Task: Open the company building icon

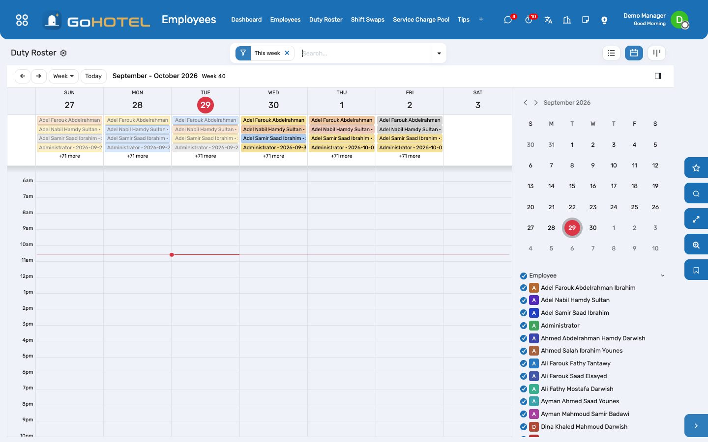Action: click(x=567, y=20)
